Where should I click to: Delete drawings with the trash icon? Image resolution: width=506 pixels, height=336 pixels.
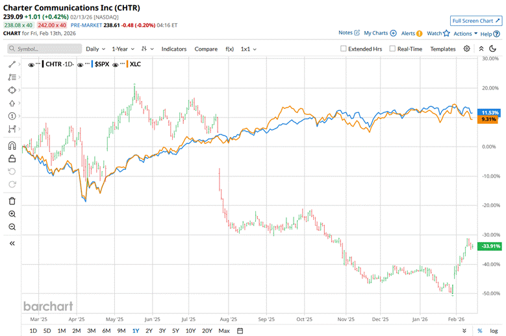[12, 200]
